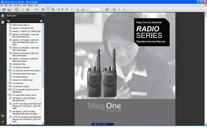Open the Comments panel icon

tap(3, 116)
